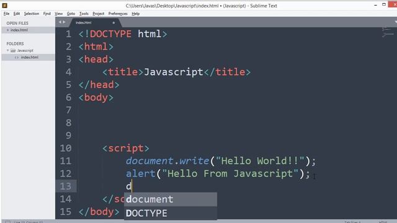This screenshot has height=223, width=397.
Task: Select the index.html tab
Action: (95, 22)
